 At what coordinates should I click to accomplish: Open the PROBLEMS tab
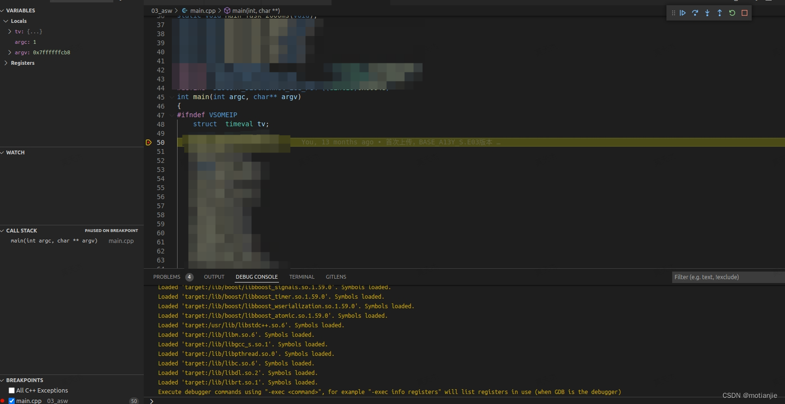point(167,277)
